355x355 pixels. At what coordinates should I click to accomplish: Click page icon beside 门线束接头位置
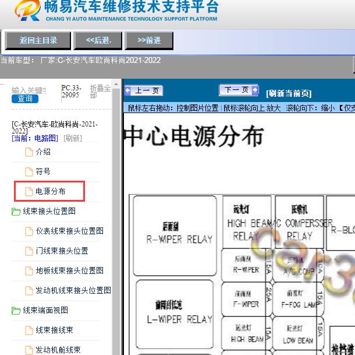coord(29,251)
